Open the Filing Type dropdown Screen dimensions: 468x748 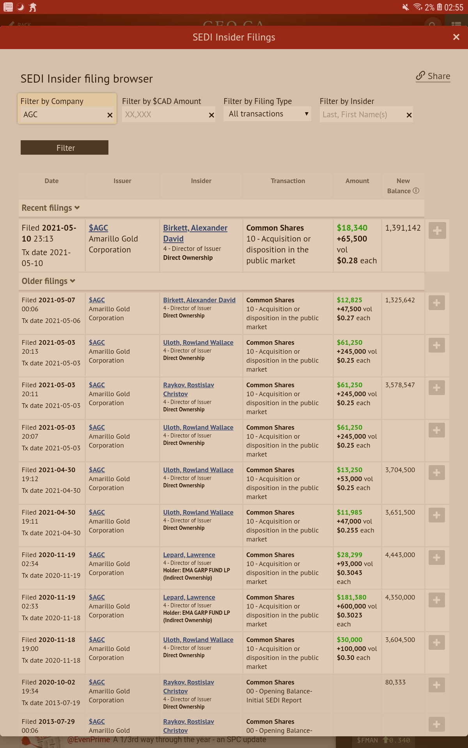[x=267, y=114]
